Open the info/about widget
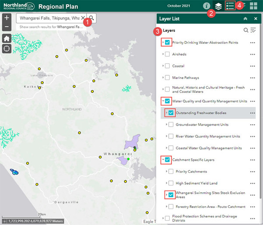Screen dimensions: 263x225 (207, 6)
